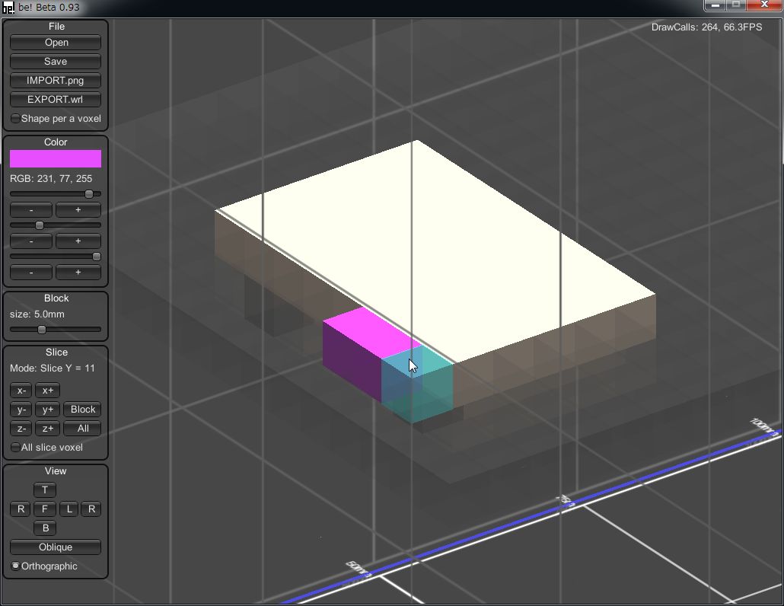Viewport: 784px width, 606px height.
Task: Click the Block slice mode button
Action: (x=83, y=410)
